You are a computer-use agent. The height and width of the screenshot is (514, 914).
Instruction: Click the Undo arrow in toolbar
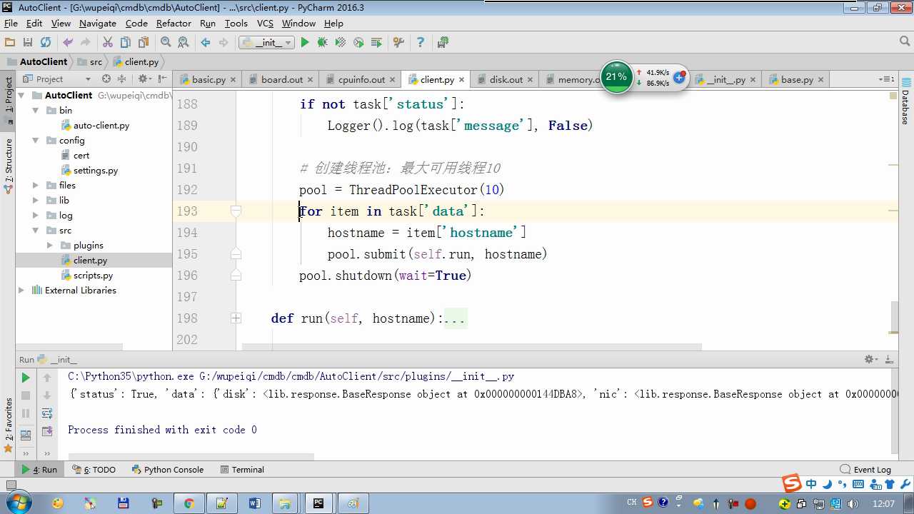68,43
